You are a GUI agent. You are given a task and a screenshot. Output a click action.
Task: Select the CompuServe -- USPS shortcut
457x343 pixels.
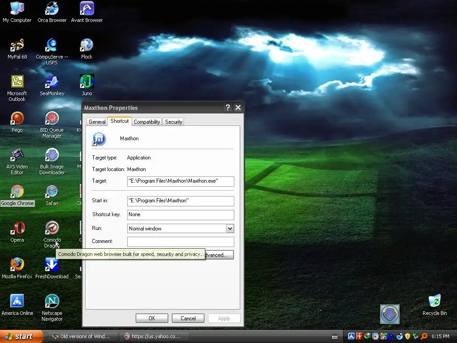pyautogui.click(x=52, y=52)
